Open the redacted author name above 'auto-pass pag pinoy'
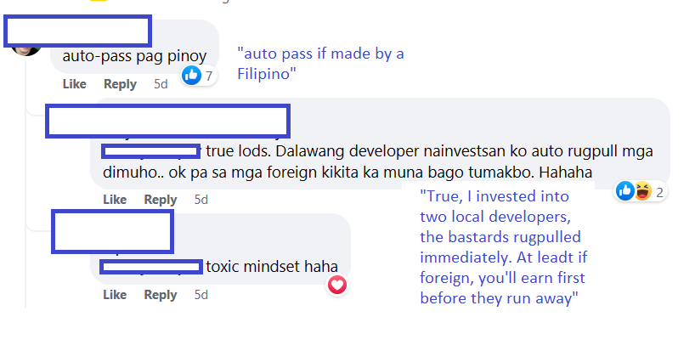 pyautogui.click(x=77, y=31)
